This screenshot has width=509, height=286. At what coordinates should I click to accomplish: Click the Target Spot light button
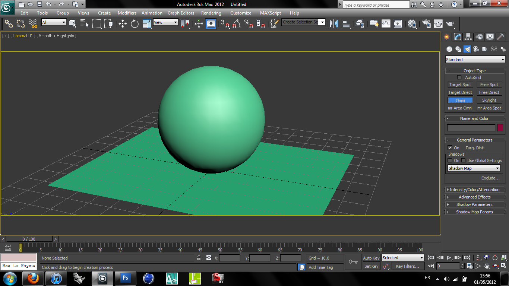pyautogui.click(x=460, y=85)
